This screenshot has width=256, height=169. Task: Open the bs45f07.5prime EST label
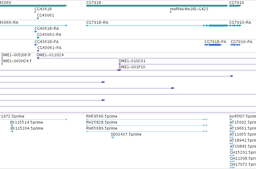(242, 116)
